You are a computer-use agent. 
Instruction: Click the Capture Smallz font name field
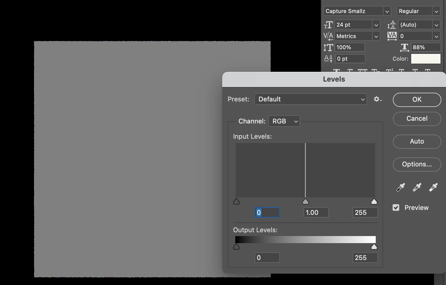click(353, 11)
